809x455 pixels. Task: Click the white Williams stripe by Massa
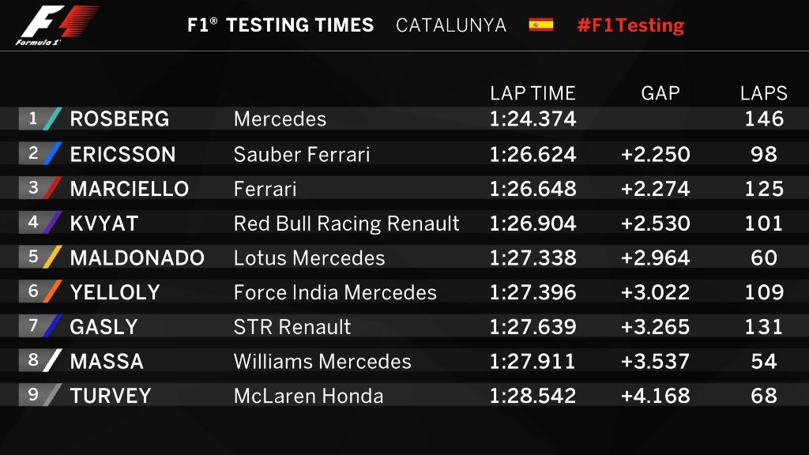(53, 361)
